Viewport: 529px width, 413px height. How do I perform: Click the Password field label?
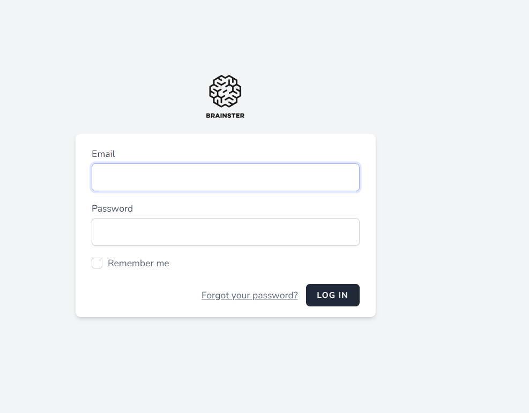coord(112,208)
